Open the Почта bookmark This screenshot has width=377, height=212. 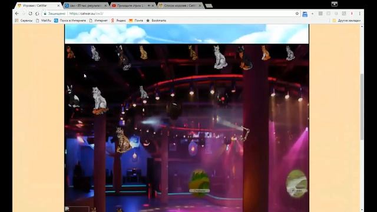[x=136, y=21]
